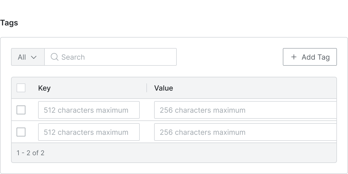Open the All filter dropdown

click(28, 57)
